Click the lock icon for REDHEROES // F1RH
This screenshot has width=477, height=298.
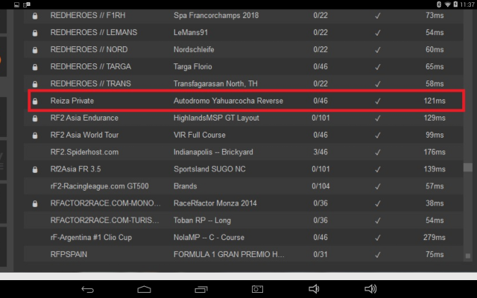(35, 16)
